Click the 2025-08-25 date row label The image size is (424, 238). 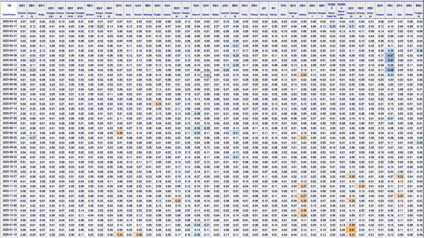[x=9, y=138]
